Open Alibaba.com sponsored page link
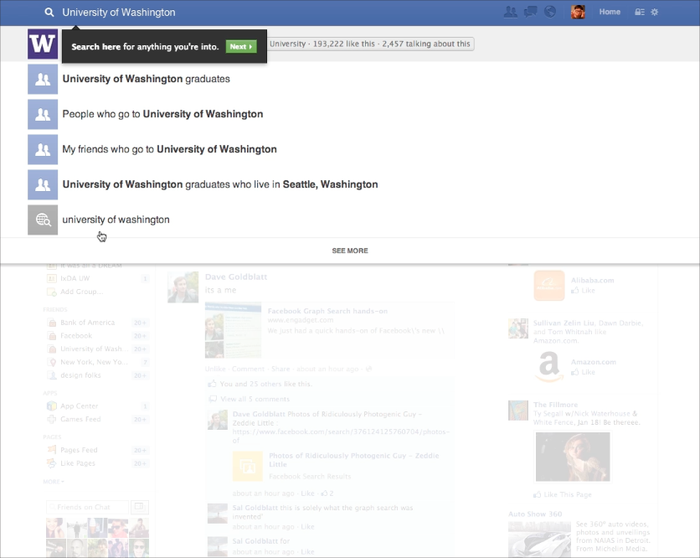Screen dimensions: 700x558 (x=593, y=280)
